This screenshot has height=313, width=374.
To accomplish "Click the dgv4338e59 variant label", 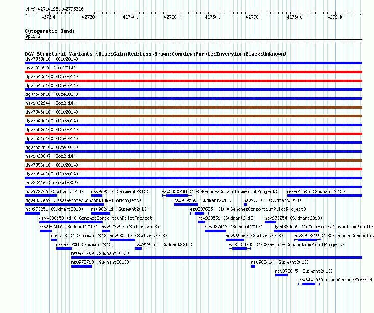I will 97,218.
